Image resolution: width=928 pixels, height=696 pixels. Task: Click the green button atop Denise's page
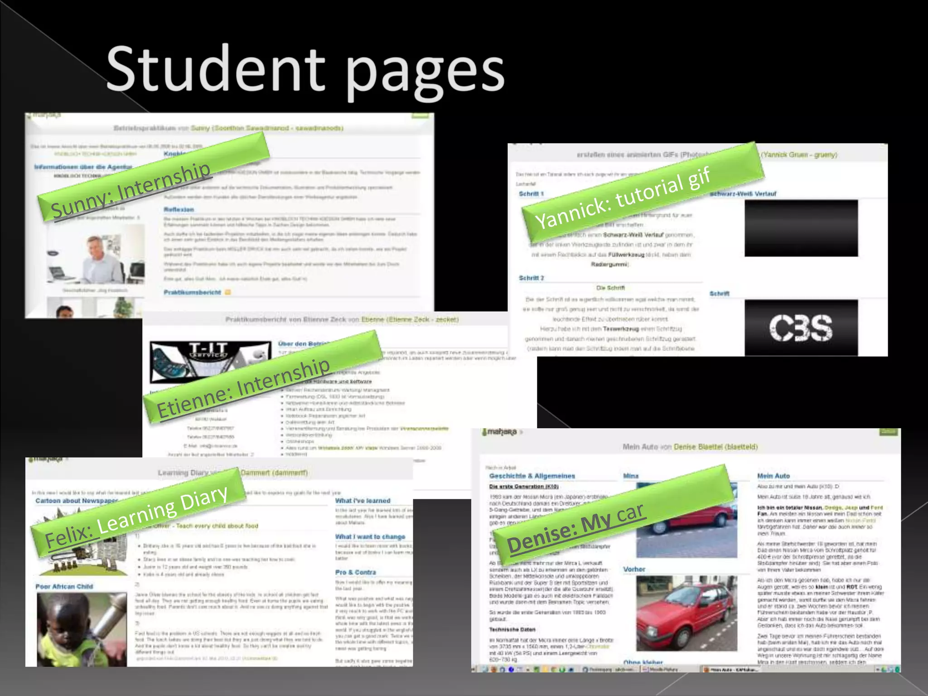tap(889, 431)
